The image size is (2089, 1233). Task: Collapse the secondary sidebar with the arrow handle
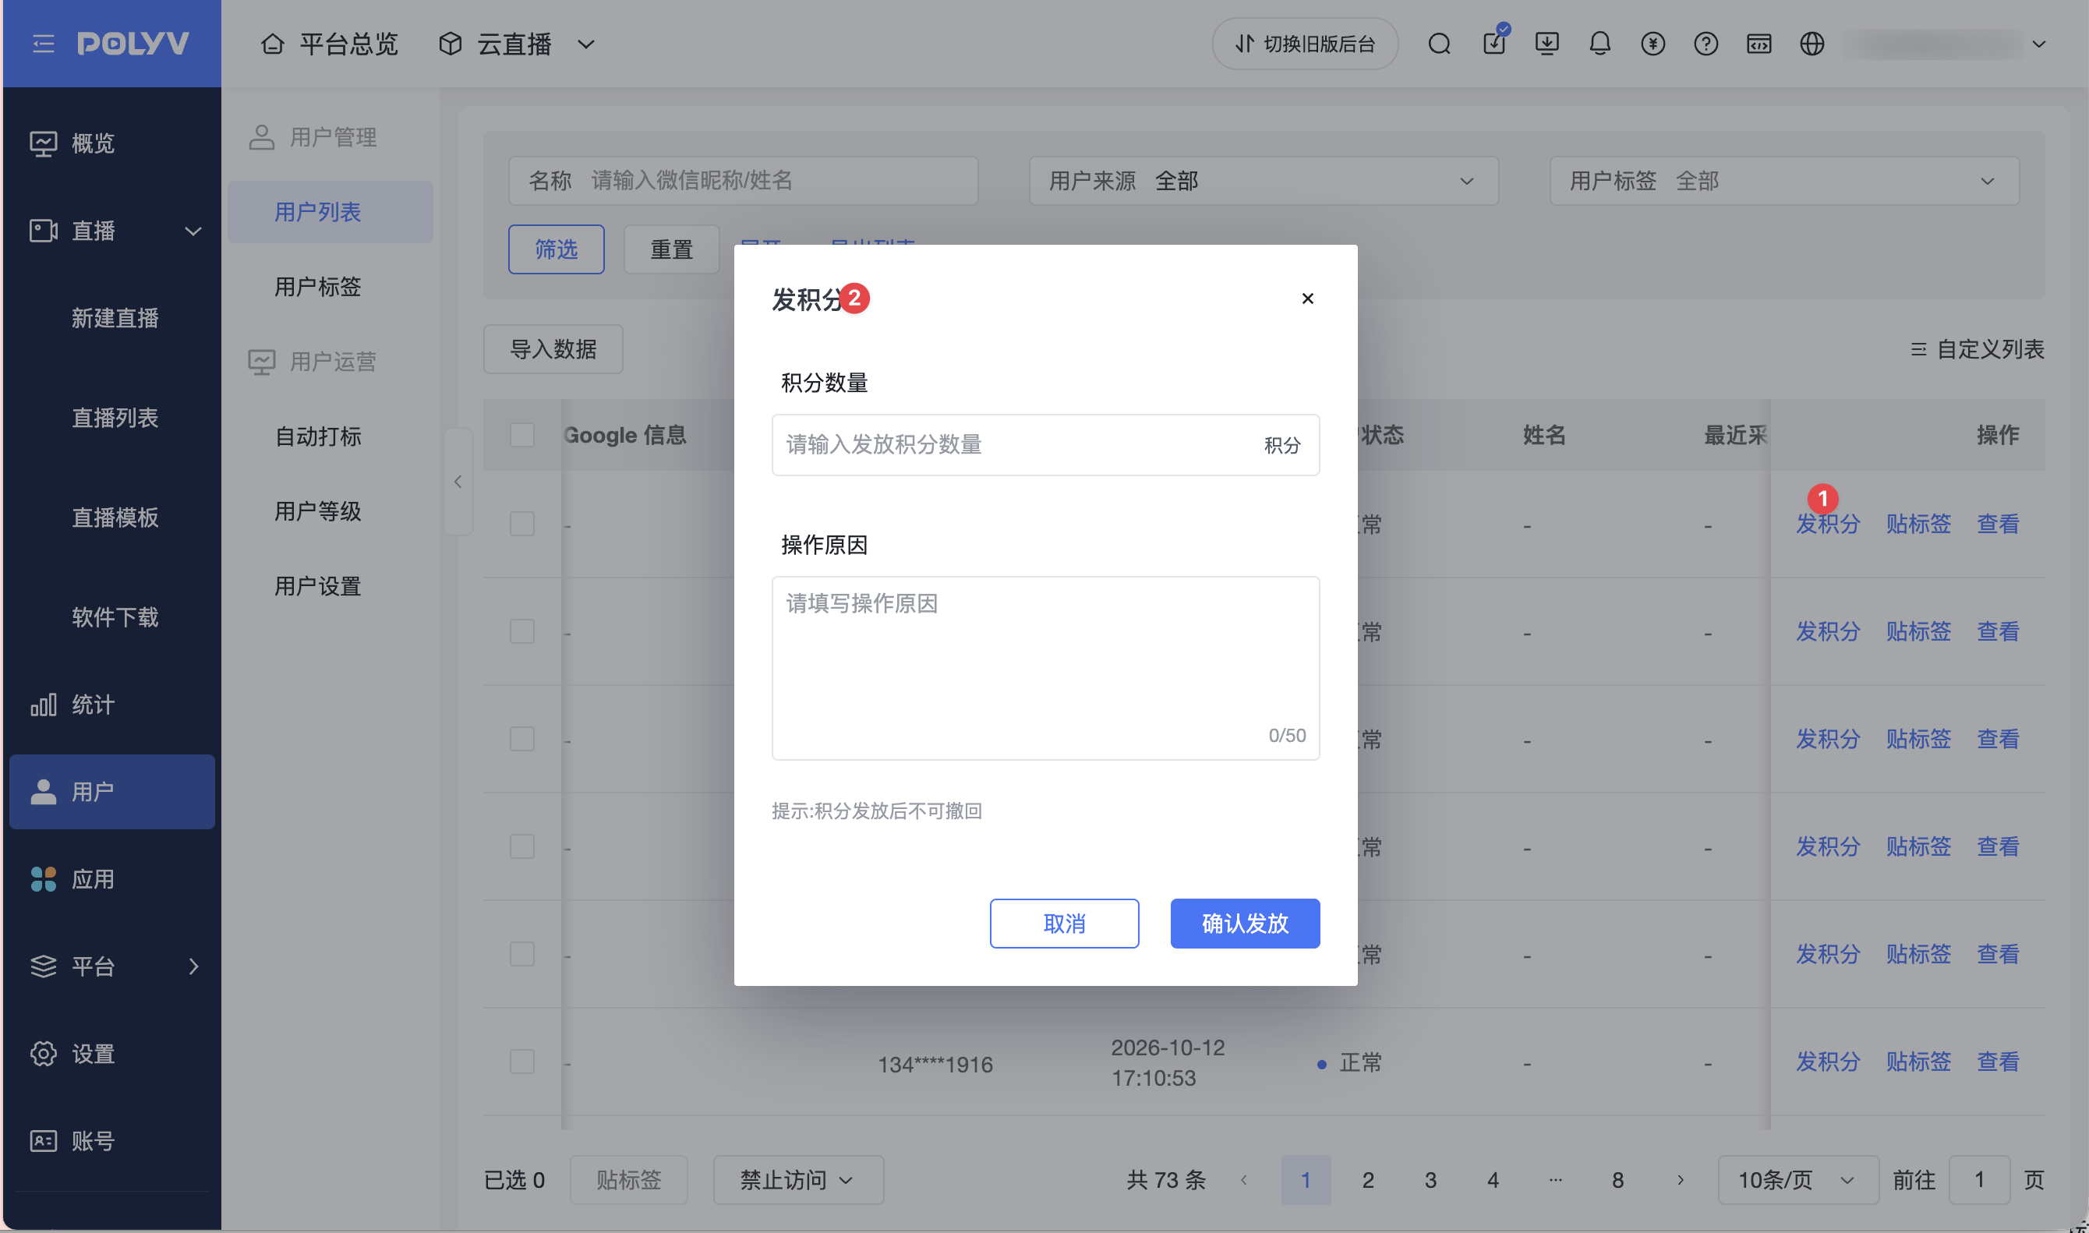pos(458,481)
